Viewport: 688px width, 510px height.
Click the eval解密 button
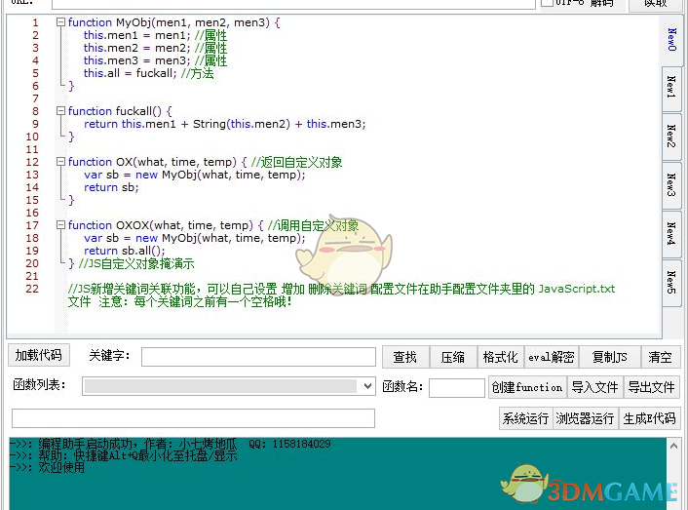552,357
